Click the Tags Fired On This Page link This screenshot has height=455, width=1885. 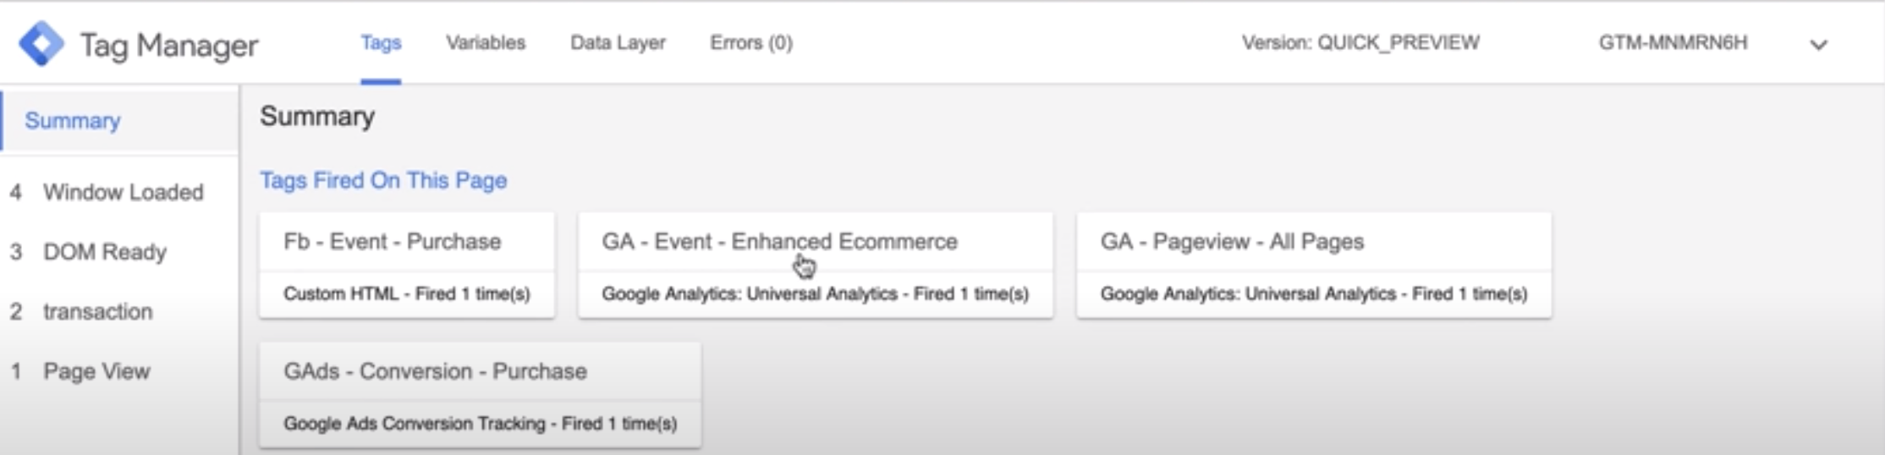383,181
